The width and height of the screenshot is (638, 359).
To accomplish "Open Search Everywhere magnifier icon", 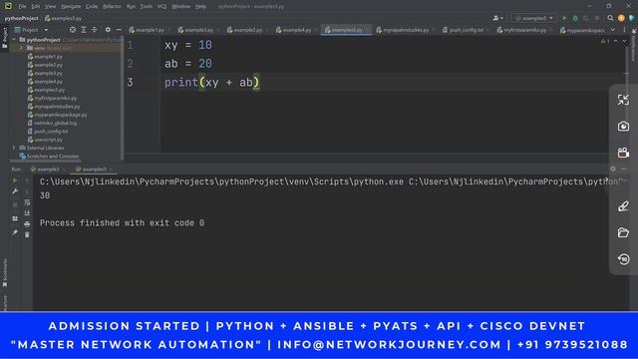I will pyautogui.click(x=610, y=18).
